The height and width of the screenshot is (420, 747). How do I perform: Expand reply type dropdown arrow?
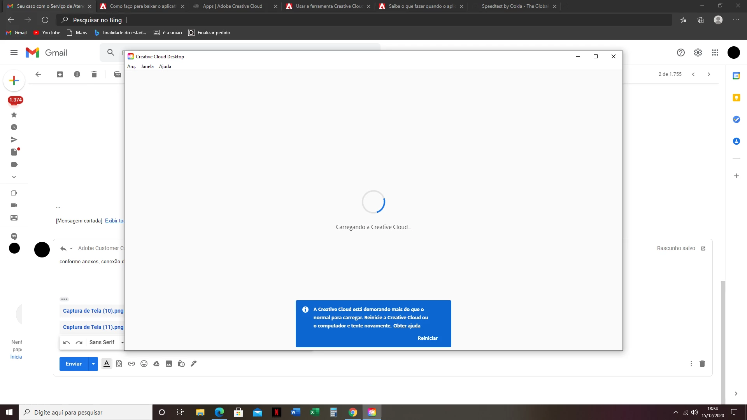point(71,248)
